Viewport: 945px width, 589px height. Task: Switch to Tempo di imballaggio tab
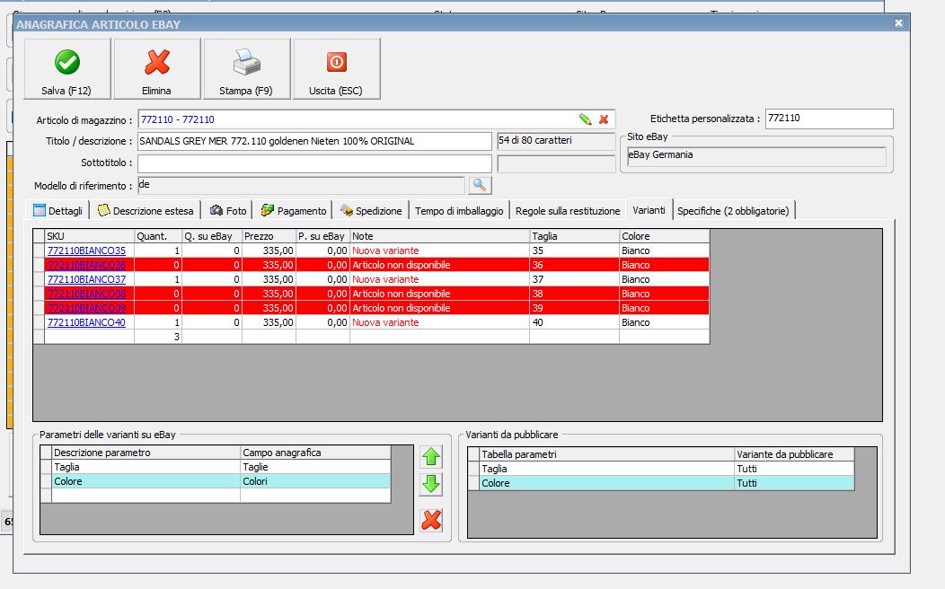coord(459,211)
